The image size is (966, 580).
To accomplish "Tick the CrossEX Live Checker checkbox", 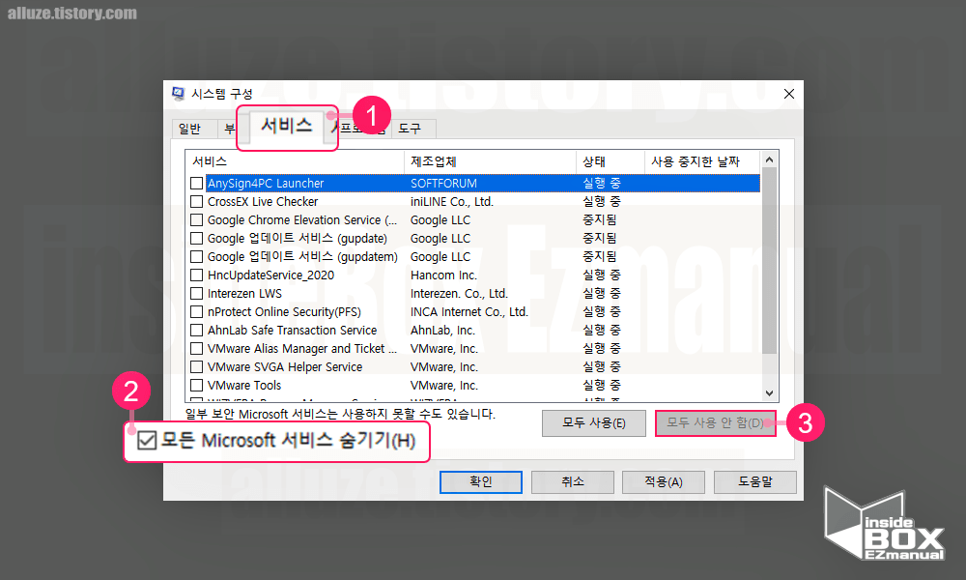I will pos(196,202).
